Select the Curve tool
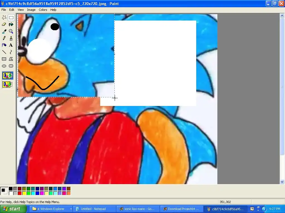This screenshot has width=285, height=213. pos(11,52)
